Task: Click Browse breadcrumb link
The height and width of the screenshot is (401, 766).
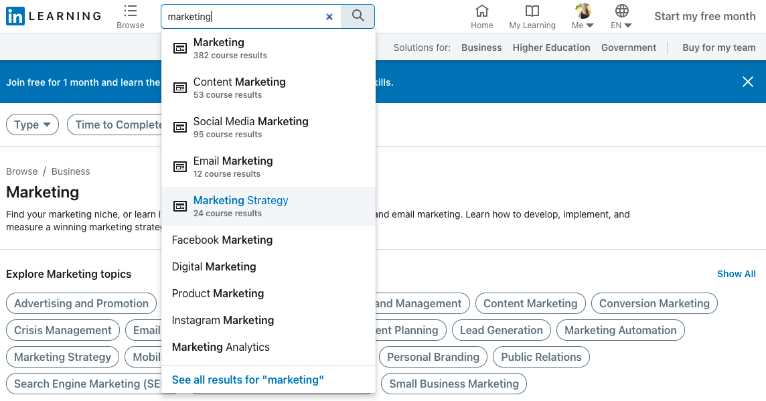Action: coord(21,171)
